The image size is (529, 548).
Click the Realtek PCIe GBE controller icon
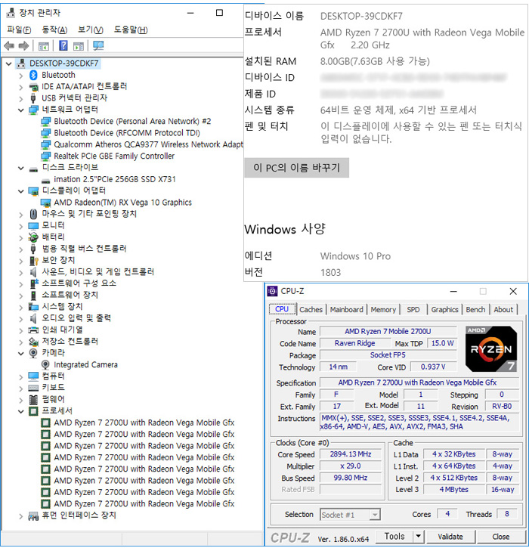45,156
